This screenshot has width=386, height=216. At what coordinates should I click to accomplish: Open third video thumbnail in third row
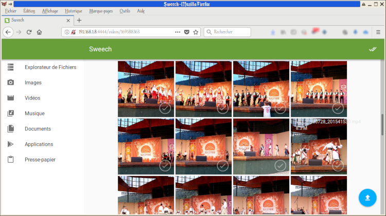pos(261,195)
